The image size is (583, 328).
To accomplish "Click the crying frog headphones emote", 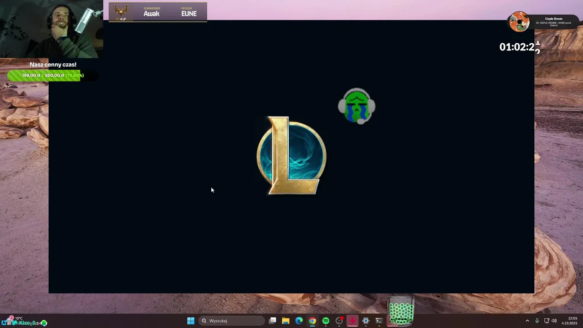I will tap(357, 106).
